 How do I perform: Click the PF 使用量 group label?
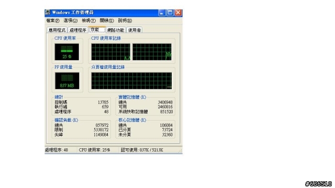tap(63, 67)
